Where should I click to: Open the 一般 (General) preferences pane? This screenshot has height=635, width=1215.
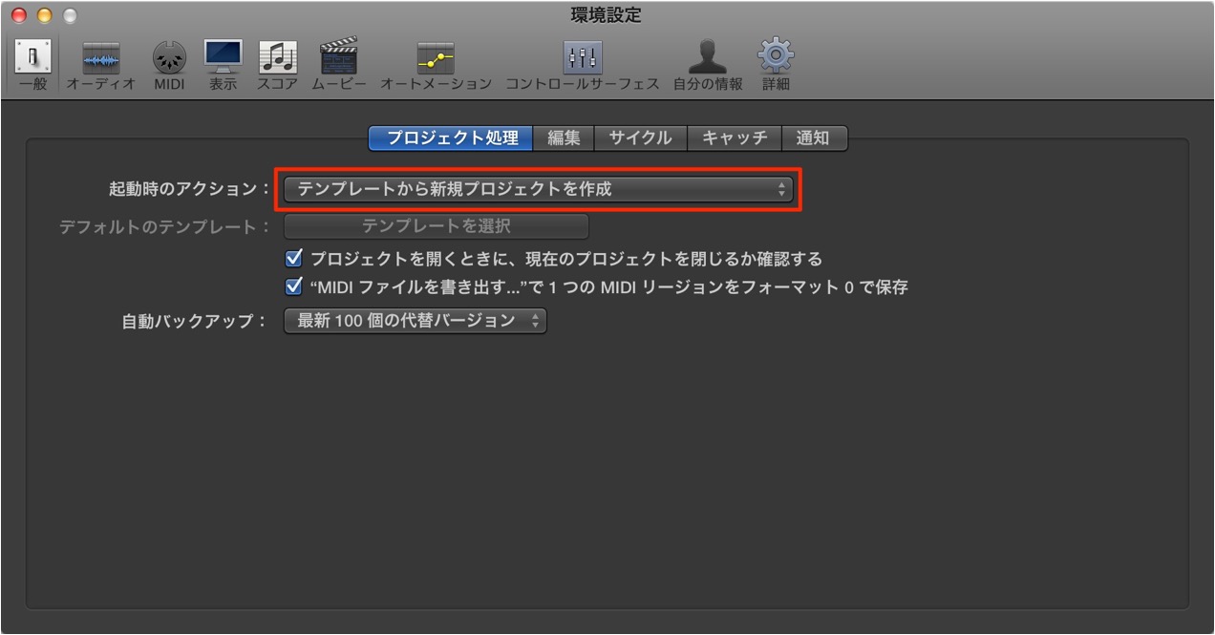tap(32, 65)
